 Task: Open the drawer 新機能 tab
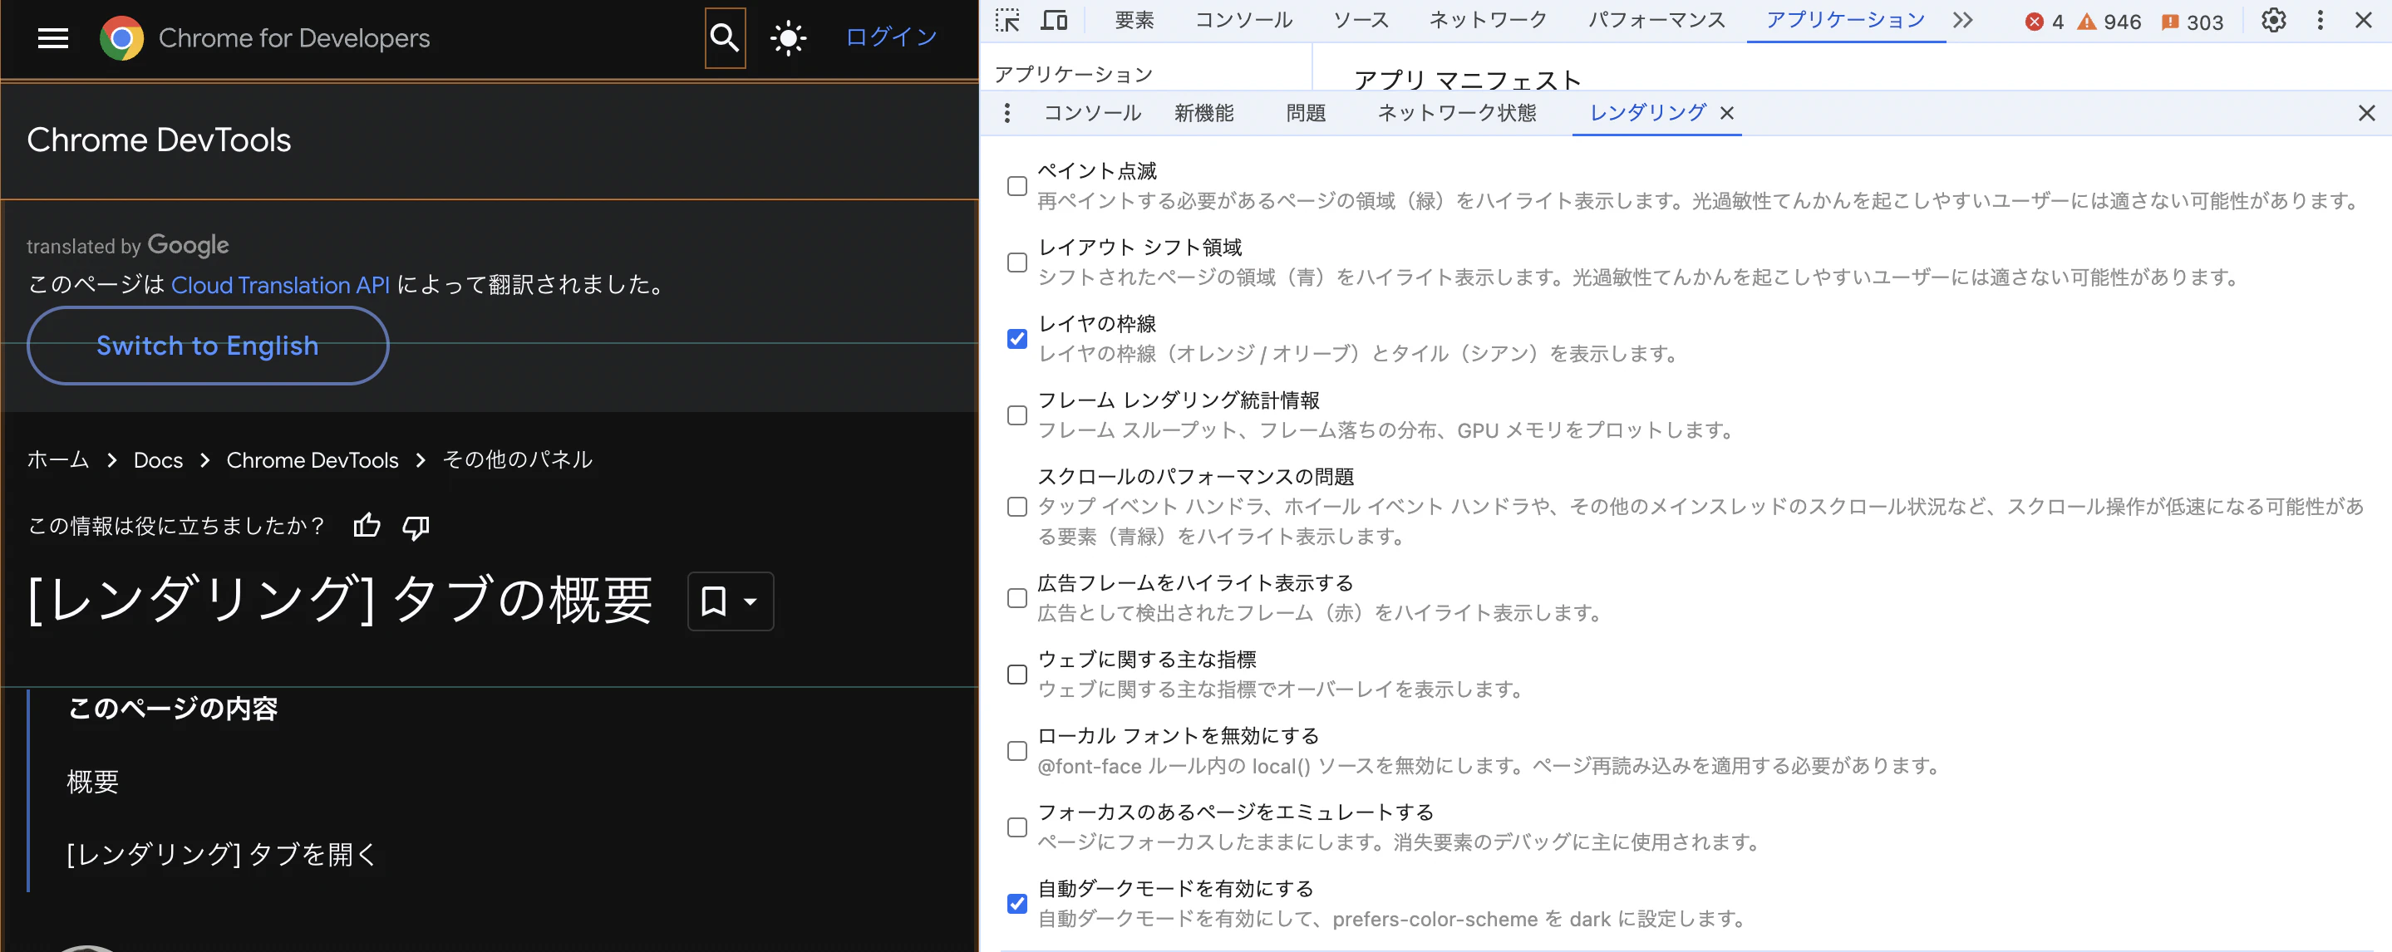click(x=1204, y=113)
